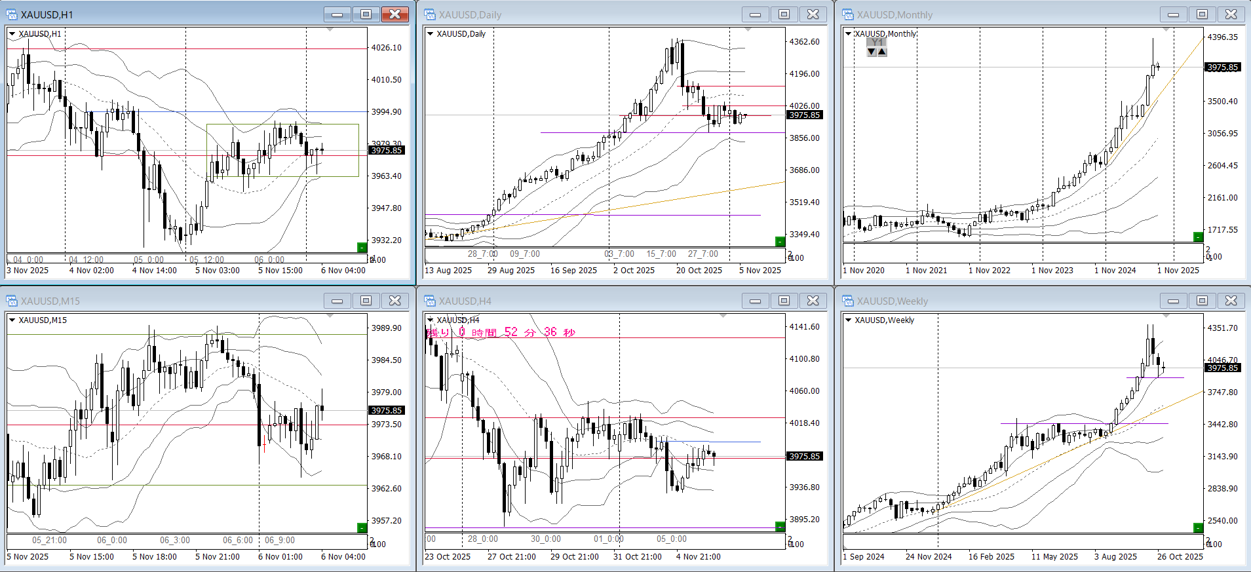This screenshot has width=1251, height=572.
Task: Click the chart shift marker on Daily chart
Action: [x=748, y=29]
